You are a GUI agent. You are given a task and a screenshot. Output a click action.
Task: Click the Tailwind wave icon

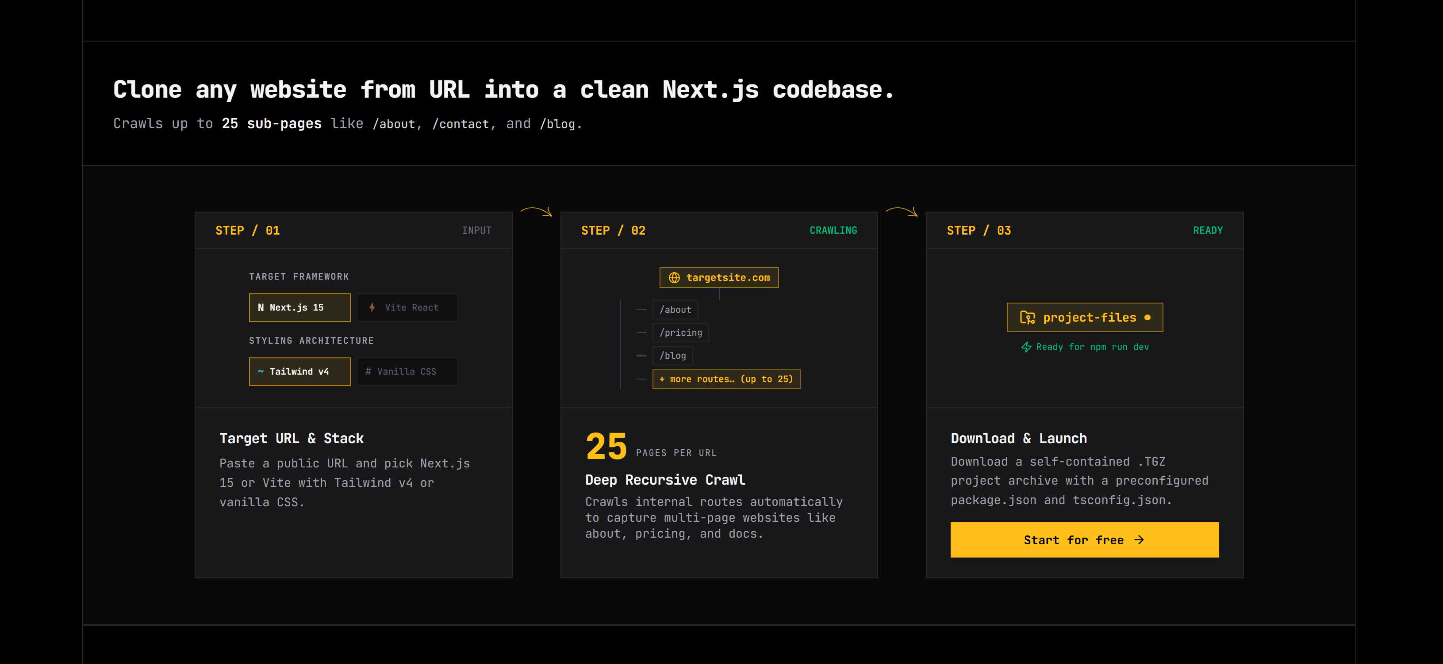(261, 371)
